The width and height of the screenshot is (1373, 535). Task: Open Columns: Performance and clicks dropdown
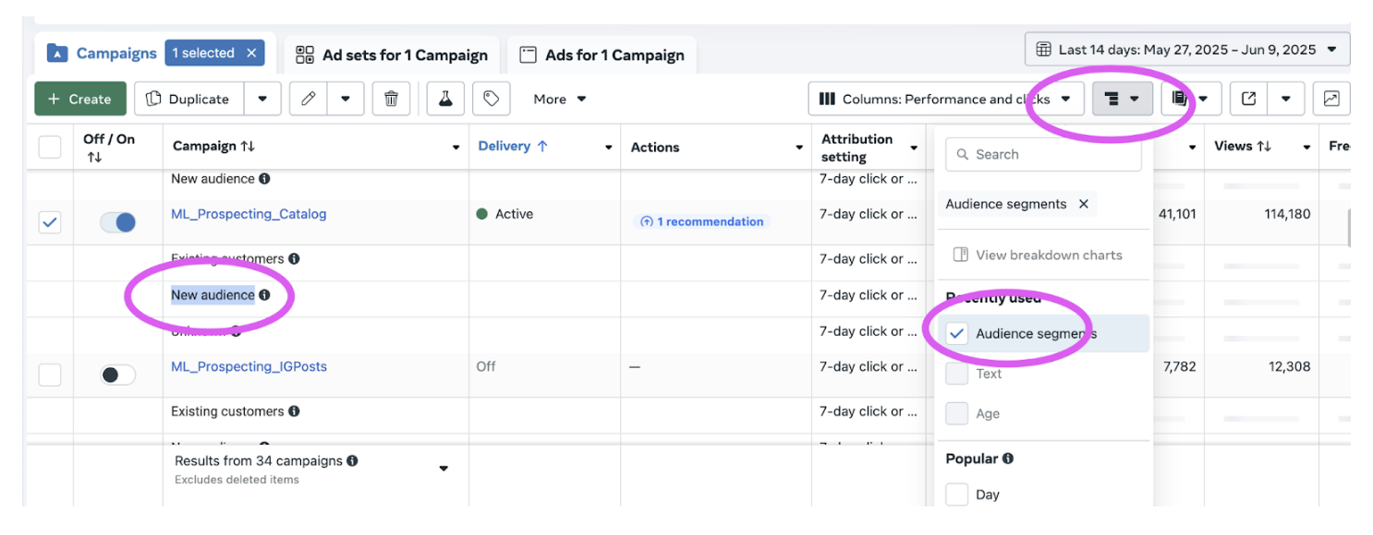click(945, 99)
